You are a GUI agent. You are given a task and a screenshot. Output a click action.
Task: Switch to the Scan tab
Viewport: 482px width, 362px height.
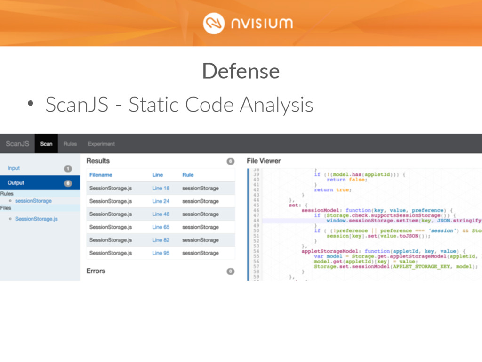click(47, 144)
